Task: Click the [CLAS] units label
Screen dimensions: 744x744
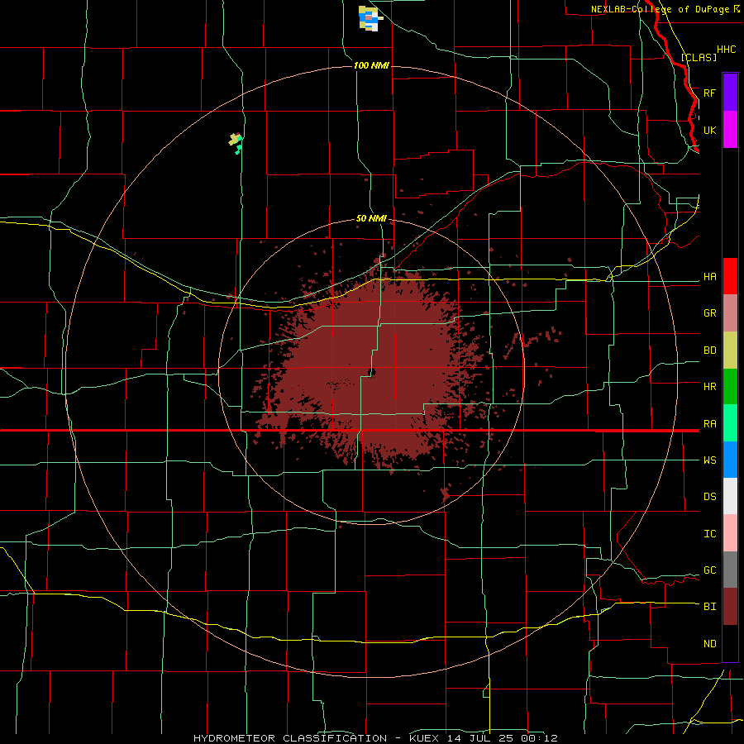Action: coord(699,57)
